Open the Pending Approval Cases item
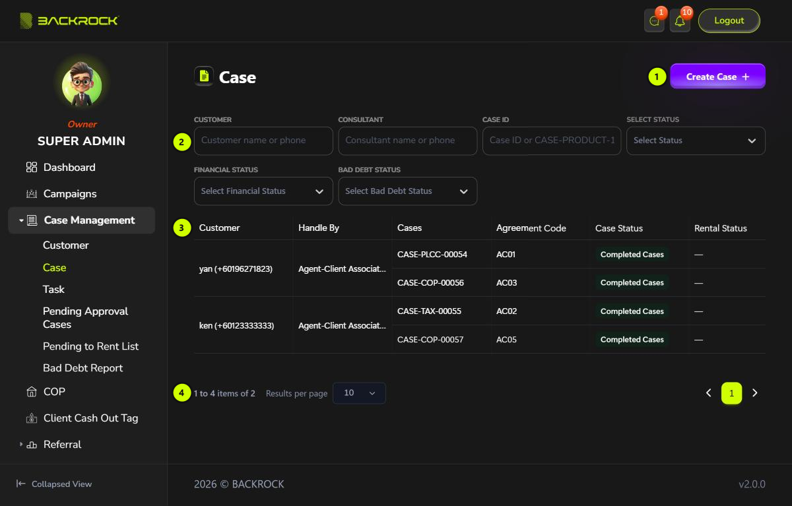 pos(86,318)
